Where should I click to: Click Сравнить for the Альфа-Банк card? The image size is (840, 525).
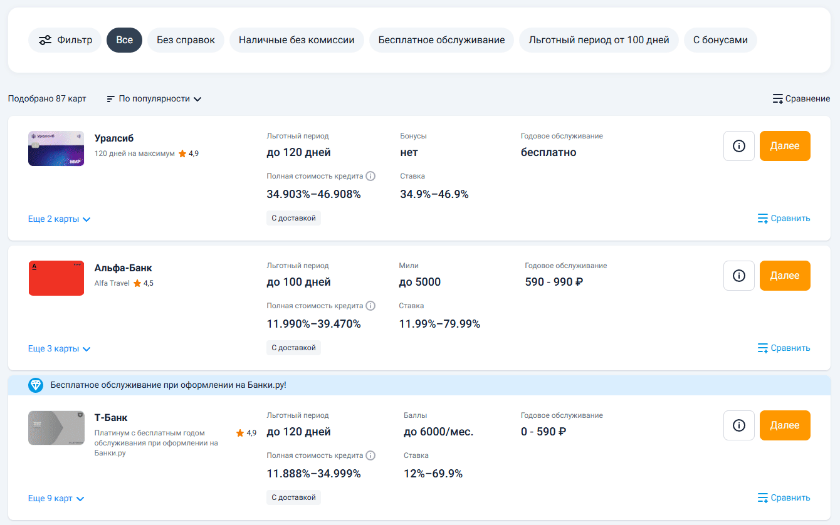tap(784, 348)
